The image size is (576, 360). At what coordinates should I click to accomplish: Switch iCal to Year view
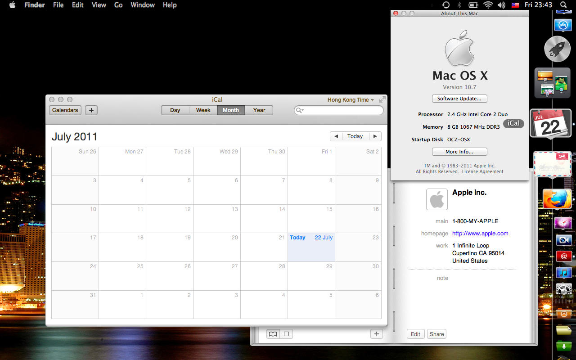(259, 110)
